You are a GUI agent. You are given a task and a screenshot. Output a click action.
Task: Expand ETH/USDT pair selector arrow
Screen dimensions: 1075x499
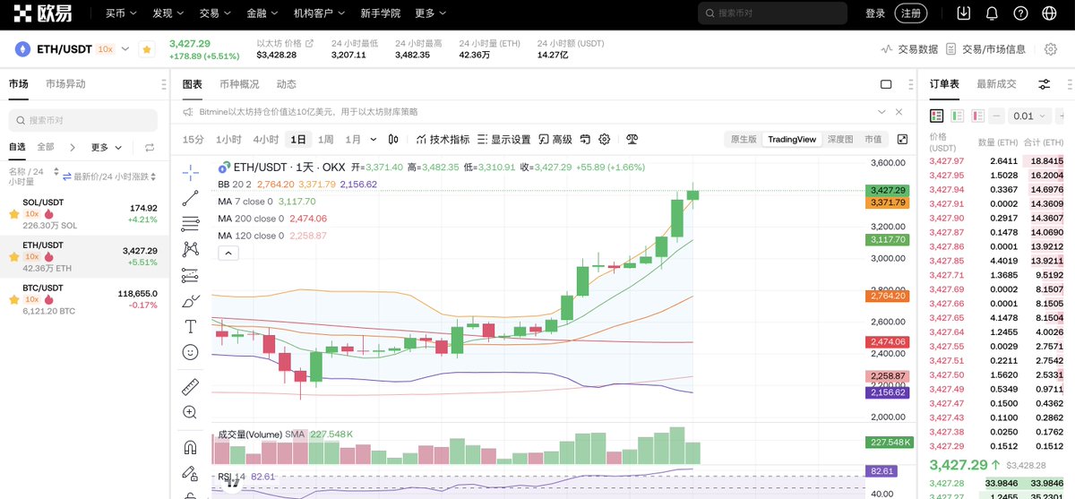tap(125, 49)
